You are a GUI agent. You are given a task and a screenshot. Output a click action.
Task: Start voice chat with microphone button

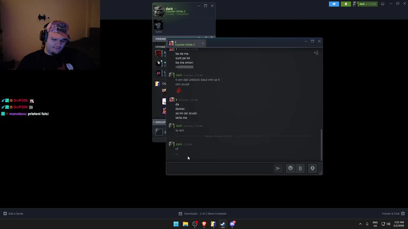[x=312, y=168]
